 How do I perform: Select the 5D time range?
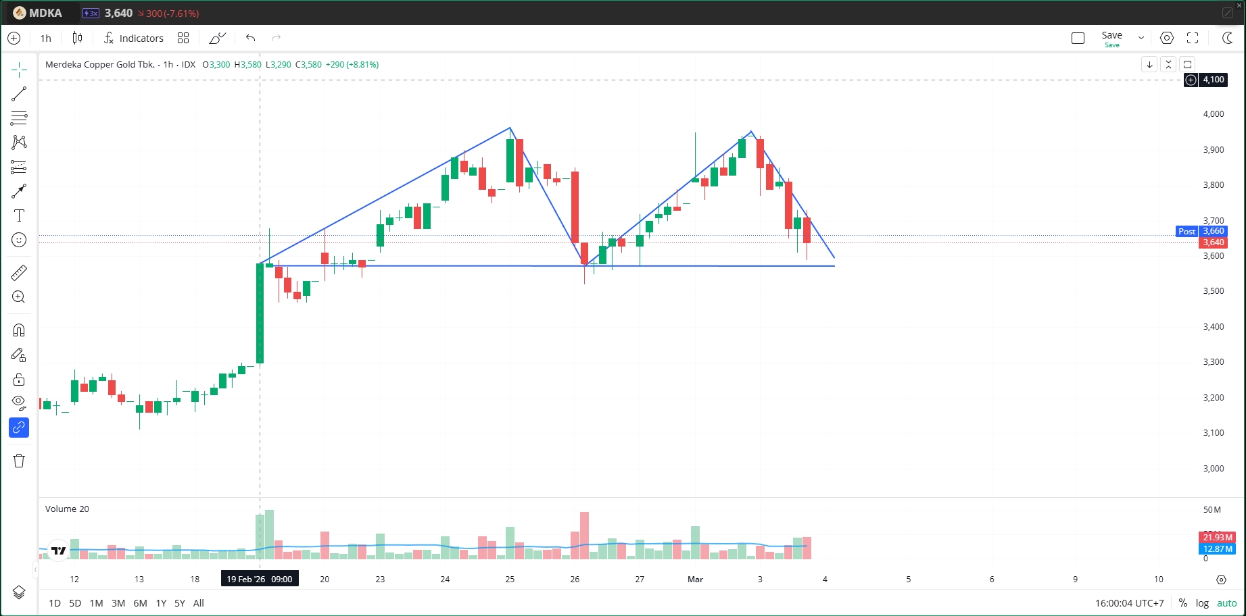[x=75, y=603]
